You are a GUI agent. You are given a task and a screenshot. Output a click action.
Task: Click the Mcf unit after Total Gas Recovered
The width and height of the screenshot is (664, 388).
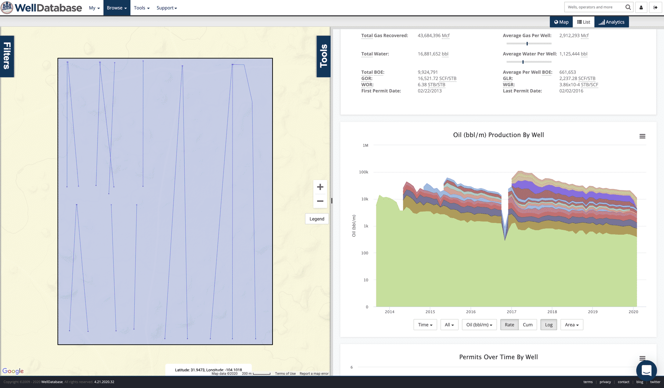pos(446,36)
